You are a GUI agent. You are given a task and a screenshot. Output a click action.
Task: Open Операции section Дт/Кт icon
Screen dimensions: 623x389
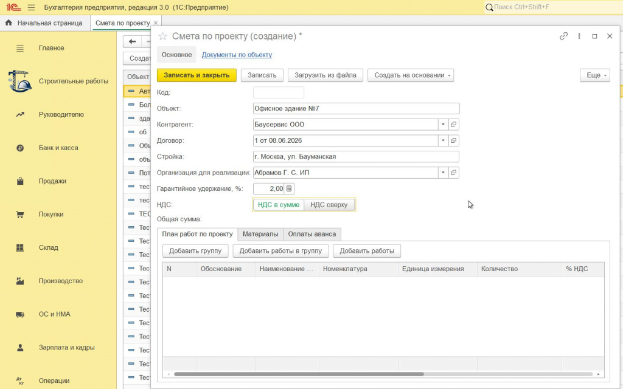click(20, 381)
